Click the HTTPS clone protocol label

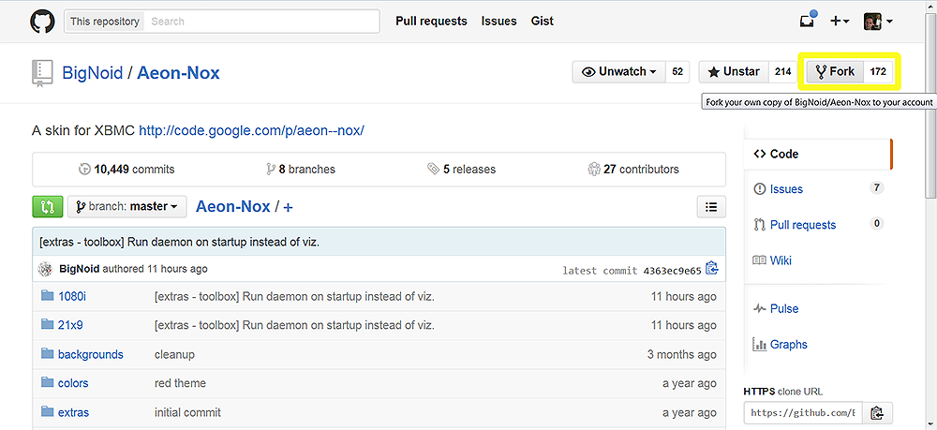761,392
